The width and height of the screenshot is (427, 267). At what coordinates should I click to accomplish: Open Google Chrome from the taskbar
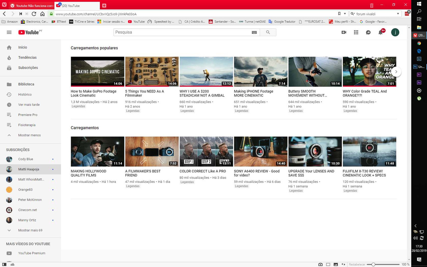(x=419, y=43)
